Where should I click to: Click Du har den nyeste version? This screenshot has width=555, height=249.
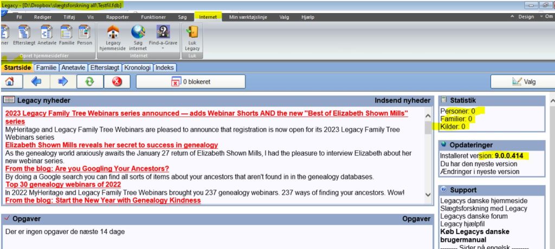point(479,164)
